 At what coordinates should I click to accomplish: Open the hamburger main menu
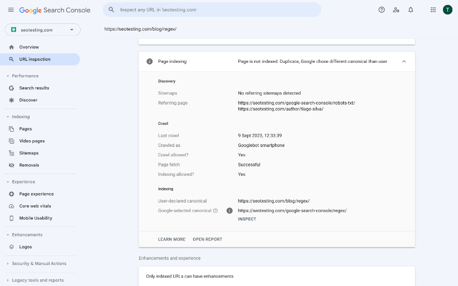coord(11,10)
